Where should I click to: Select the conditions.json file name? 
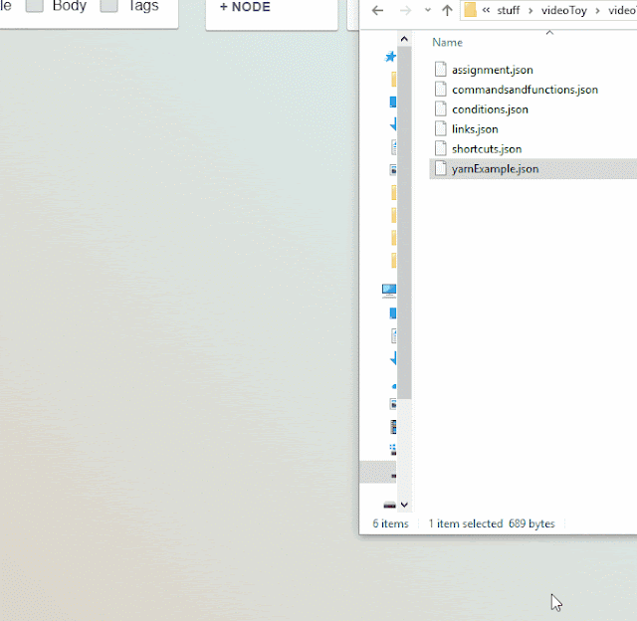(x=490, y=109)
